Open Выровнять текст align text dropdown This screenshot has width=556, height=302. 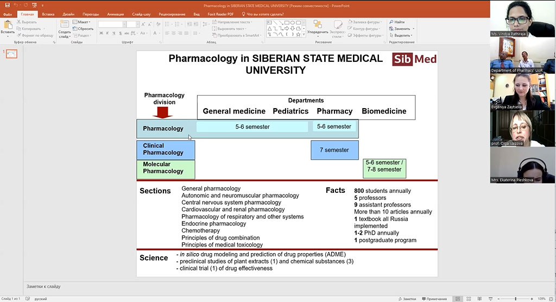point(229,29)
